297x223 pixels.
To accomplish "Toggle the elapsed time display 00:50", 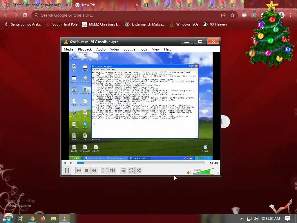I will pyautogui.click(x=68, y=163).
